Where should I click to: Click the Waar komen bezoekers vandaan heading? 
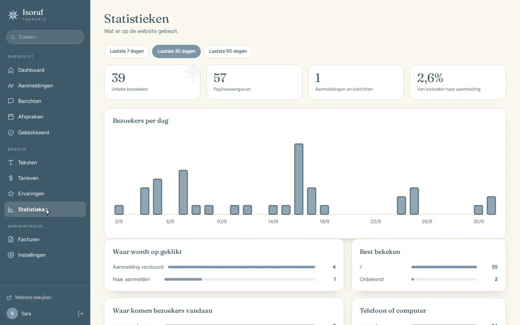coord(162,311)
